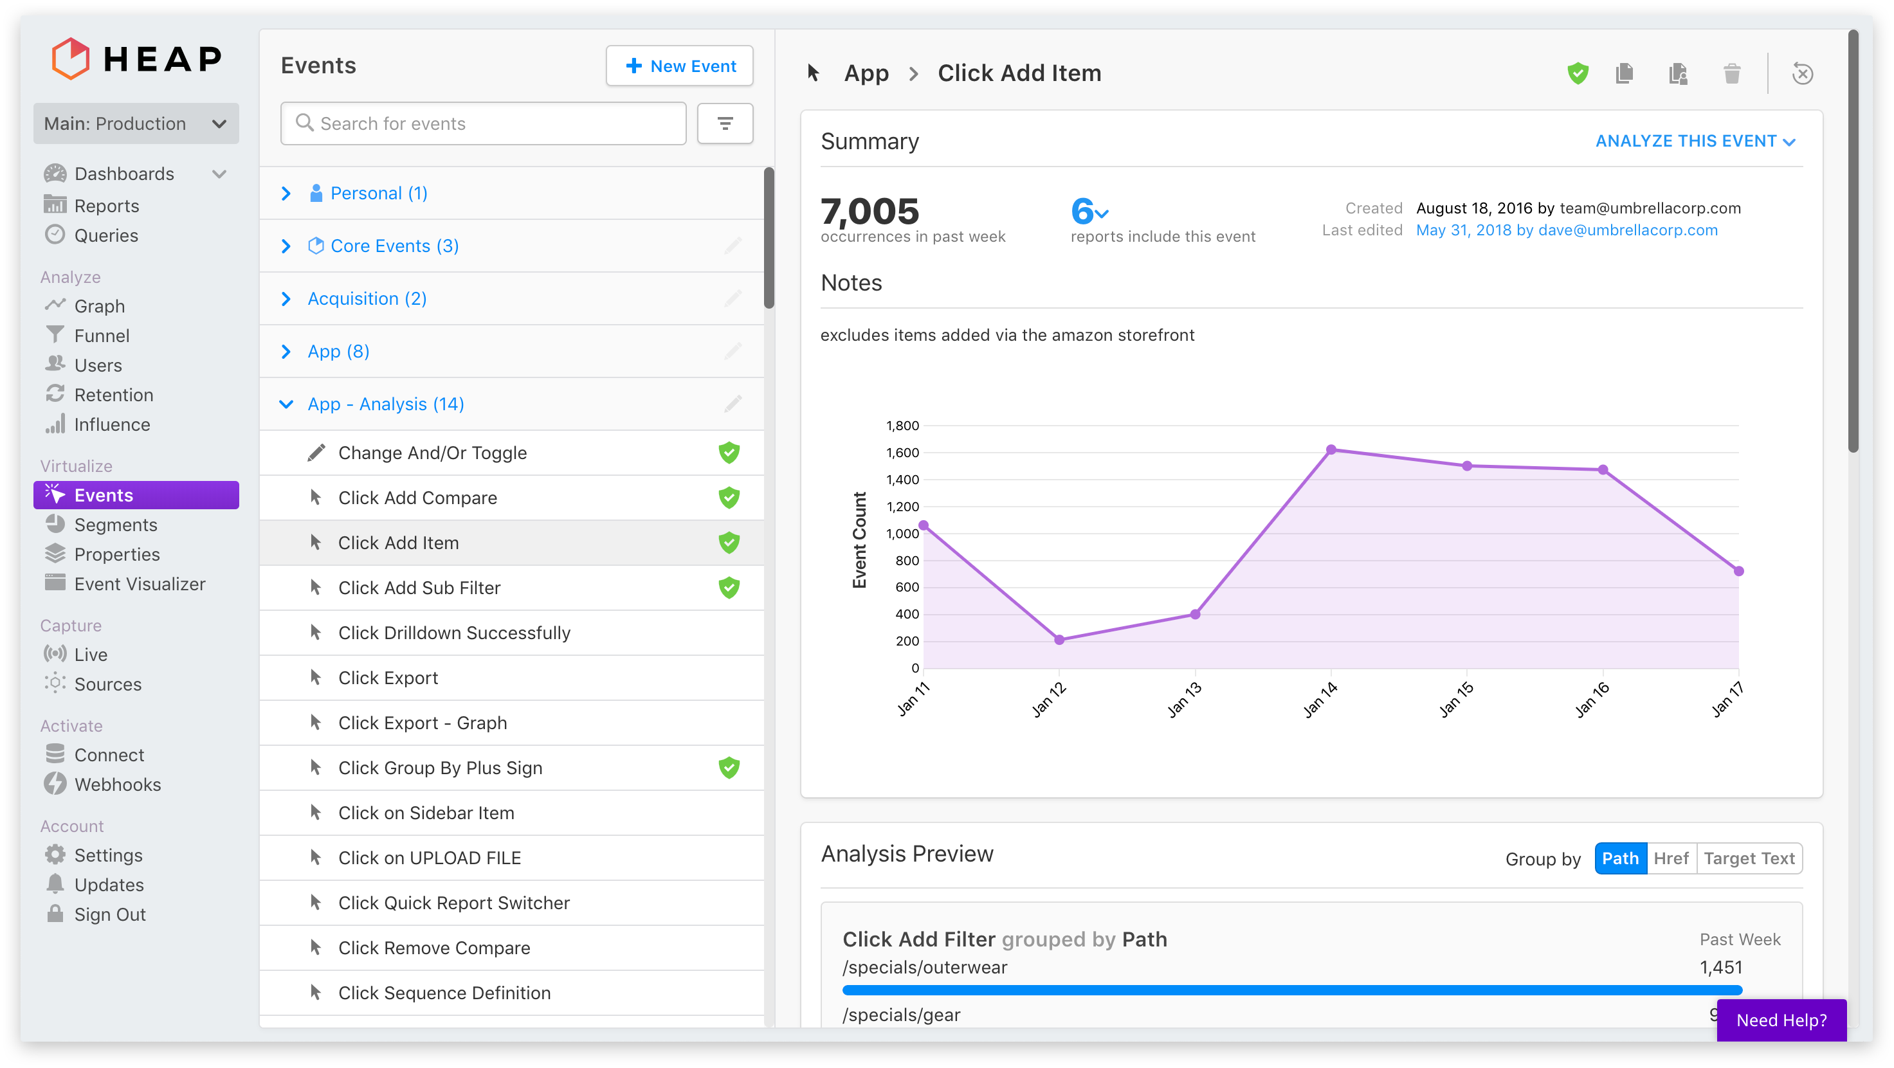Click the Need Help? button
The height and width of the screenshot is (1068, 1894).
point(1781,1020)
